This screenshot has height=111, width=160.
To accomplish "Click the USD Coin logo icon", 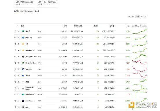I will [23, 37].
